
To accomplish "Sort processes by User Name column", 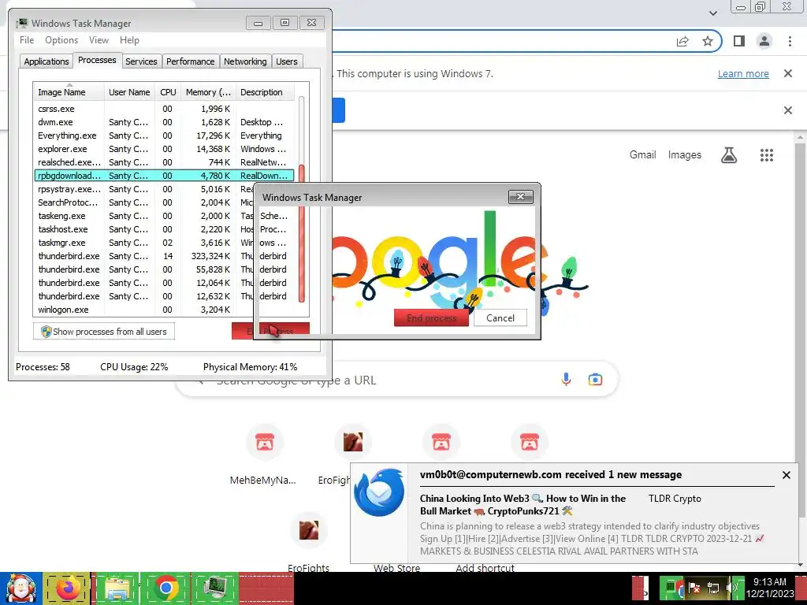I will (129, 92).
